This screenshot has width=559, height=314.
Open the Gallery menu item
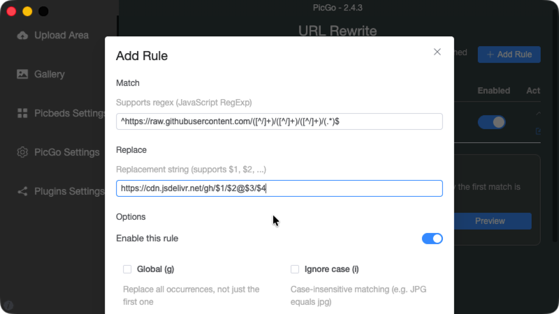click(50, 74)
